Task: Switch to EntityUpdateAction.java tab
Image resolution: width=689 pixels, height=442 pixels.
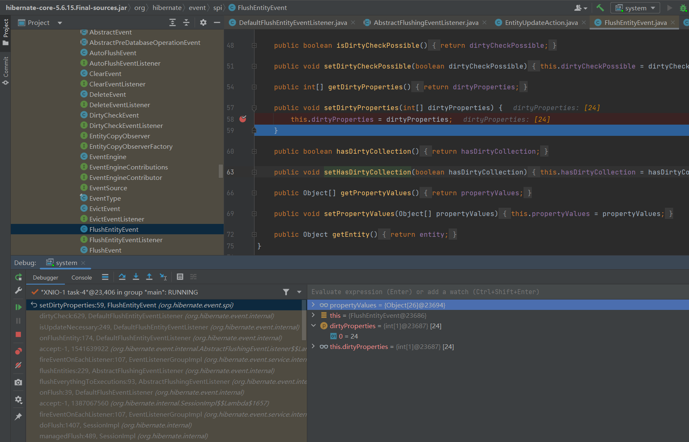Action: coord(541,22)
